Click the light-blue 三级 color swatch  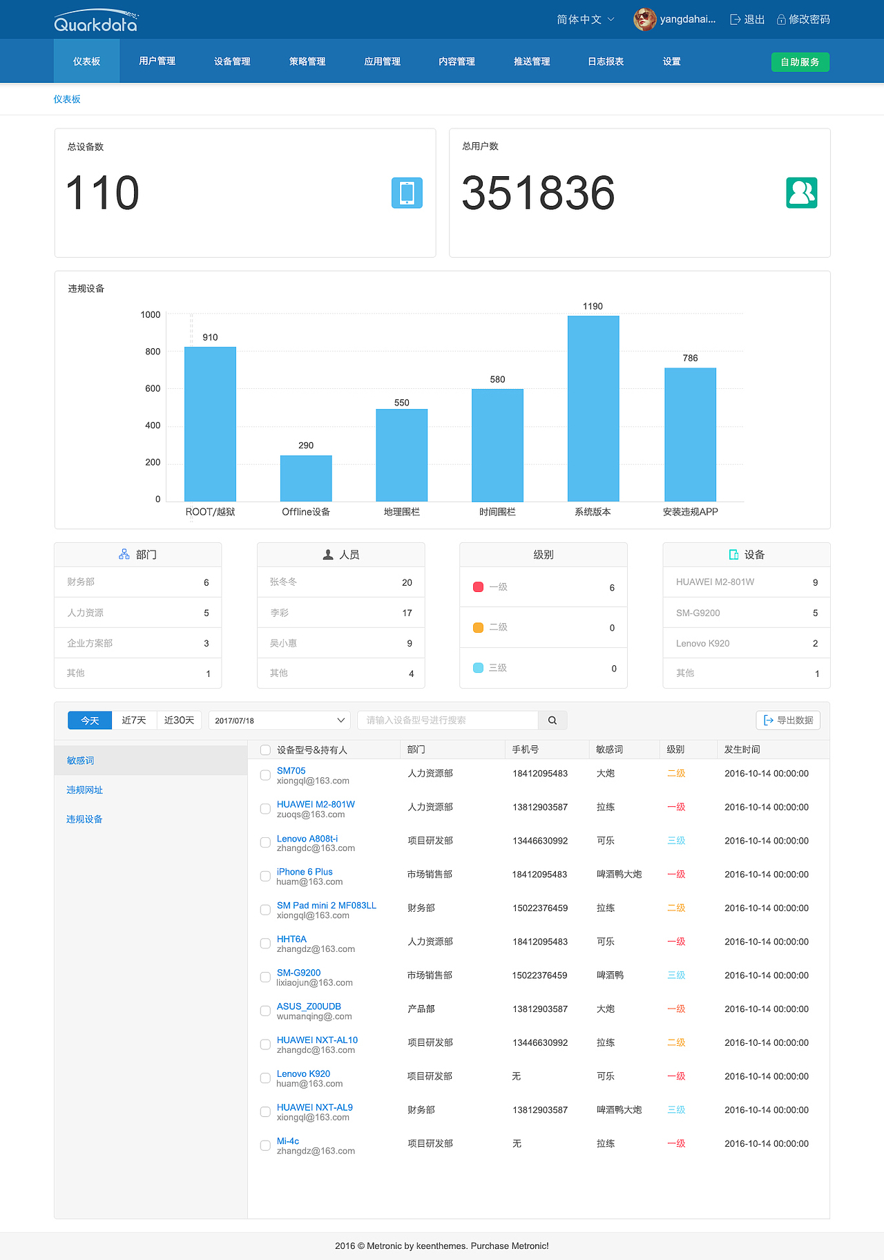click(478, 668)
